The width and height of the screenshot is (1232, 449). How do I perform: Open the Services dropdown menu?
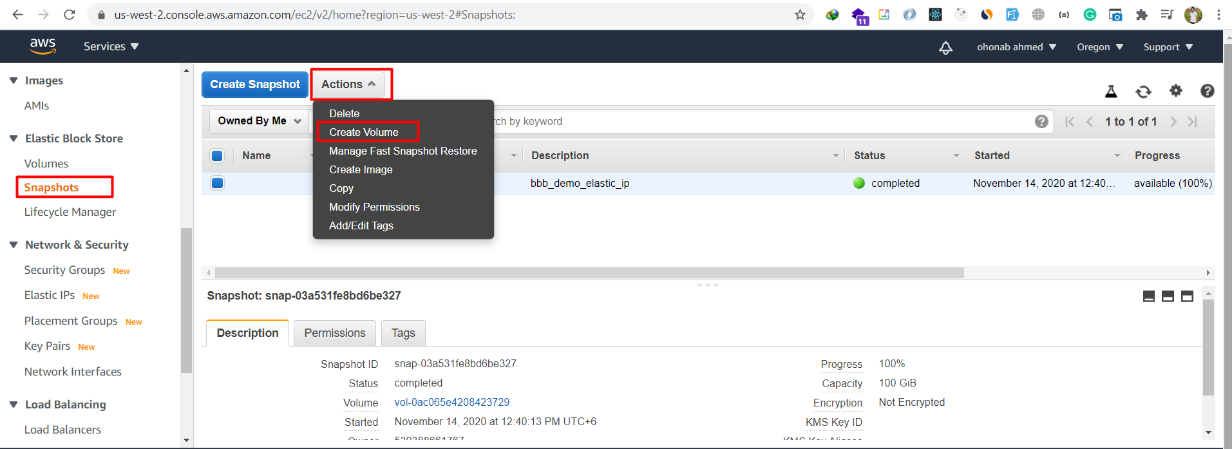pyautogui.click(x=111, y=46)
